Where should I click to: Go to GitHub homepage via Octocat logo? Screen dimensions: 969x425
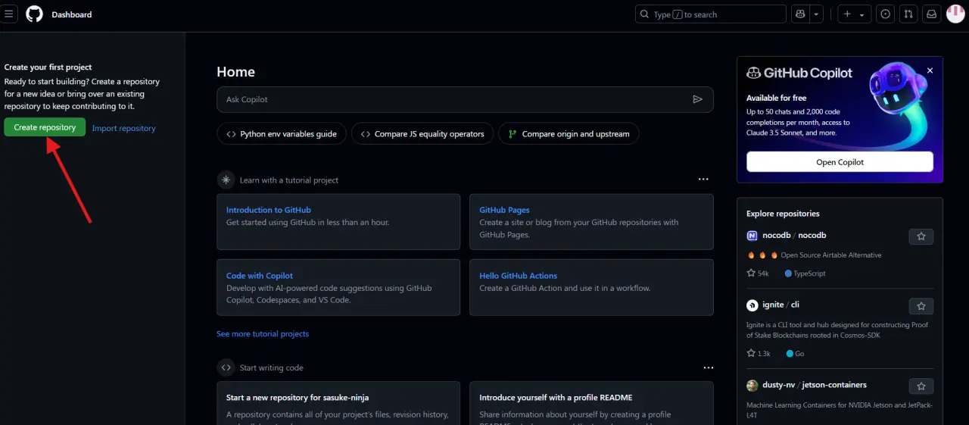point(34,14)
